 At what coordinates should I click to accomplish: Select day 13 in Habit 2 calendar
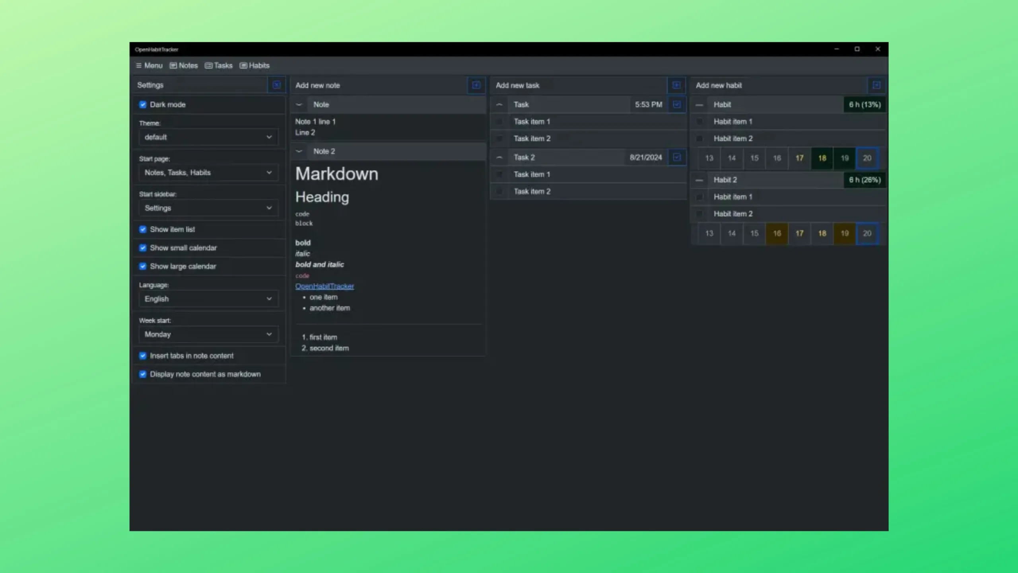coord(709,234)
